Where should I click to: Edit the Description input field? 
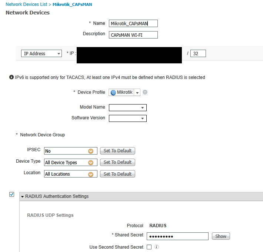coord(133,35)
